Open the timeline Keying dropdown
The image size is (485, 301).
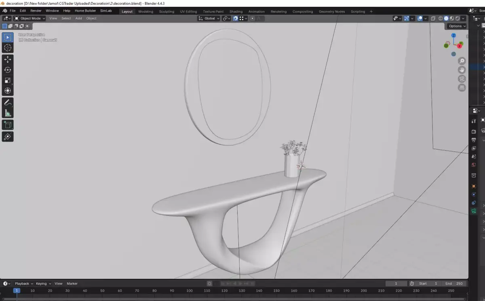coord(43,284)
